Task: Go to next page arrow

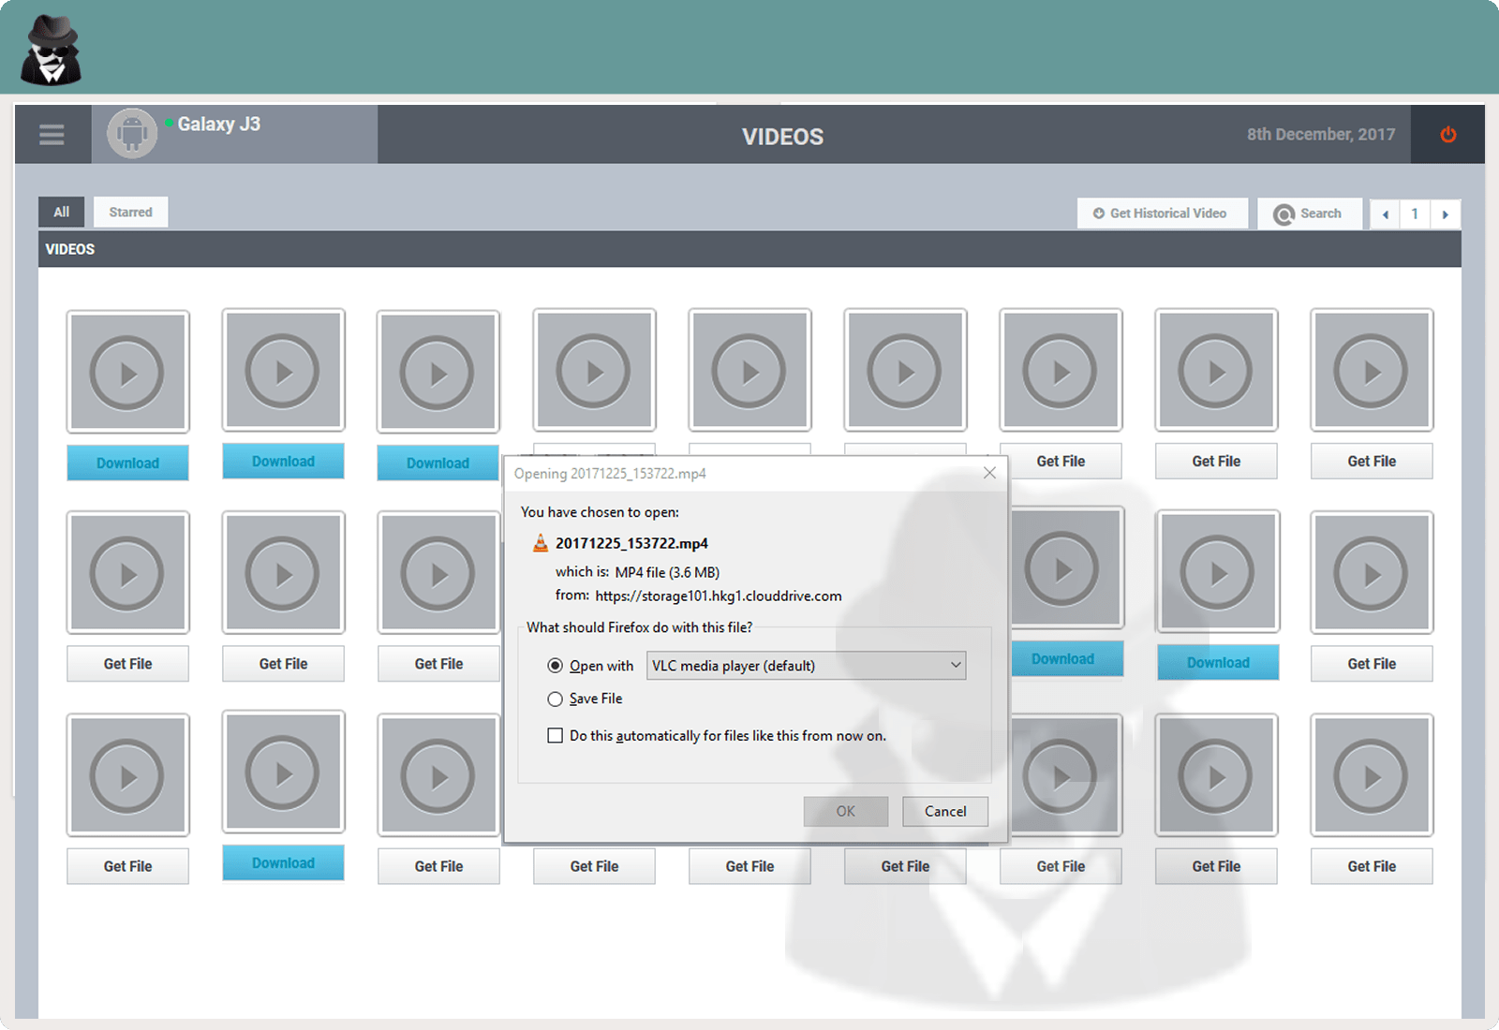Action: pos(1445,214)
